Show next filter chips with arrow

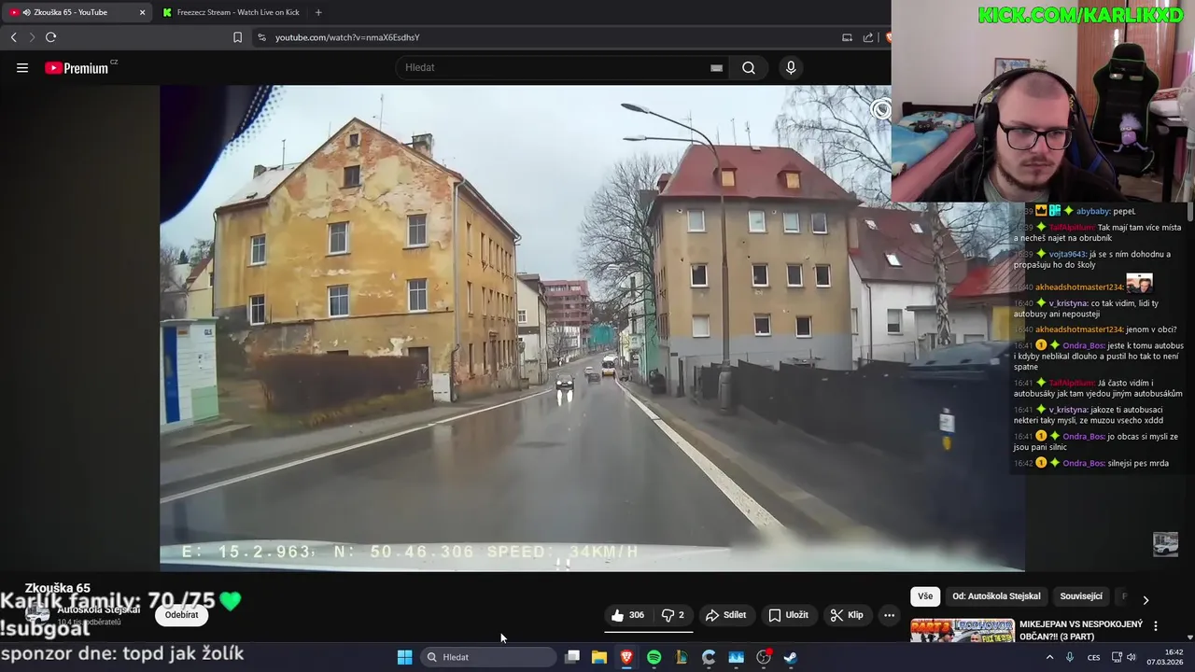click(x=1146, y=599)
